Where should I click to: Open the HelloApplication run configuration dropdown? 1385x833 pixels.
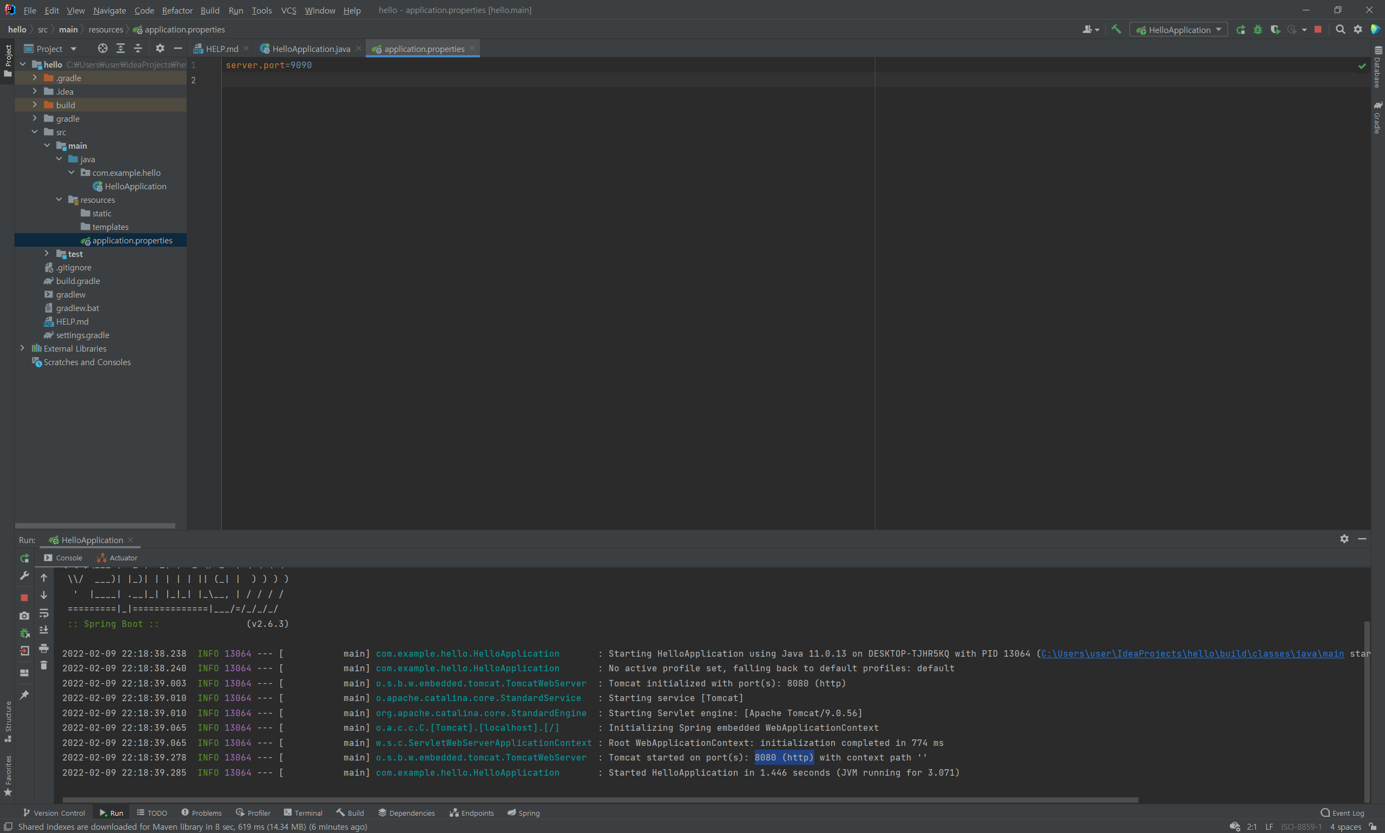click(1178, 30)
